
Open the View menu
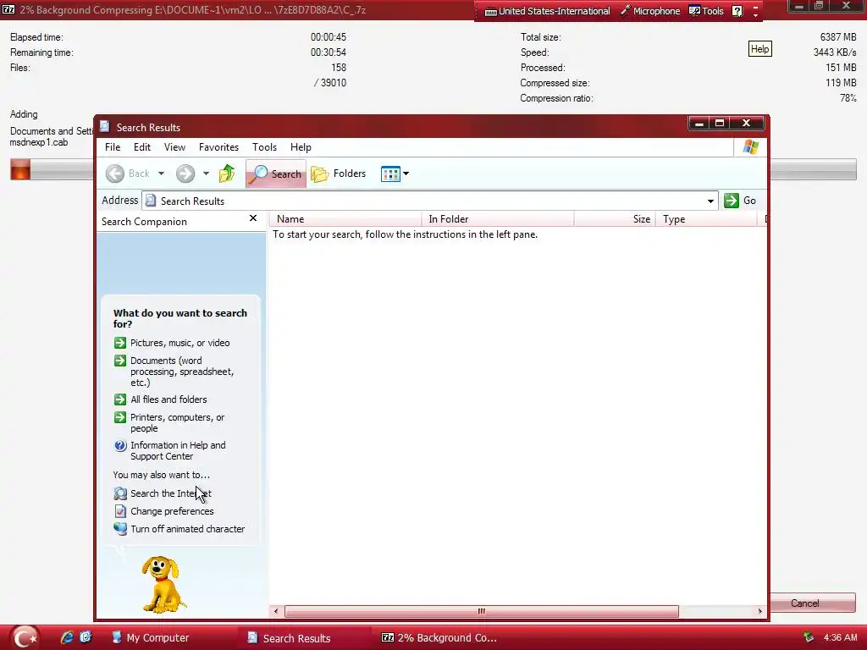174,147
